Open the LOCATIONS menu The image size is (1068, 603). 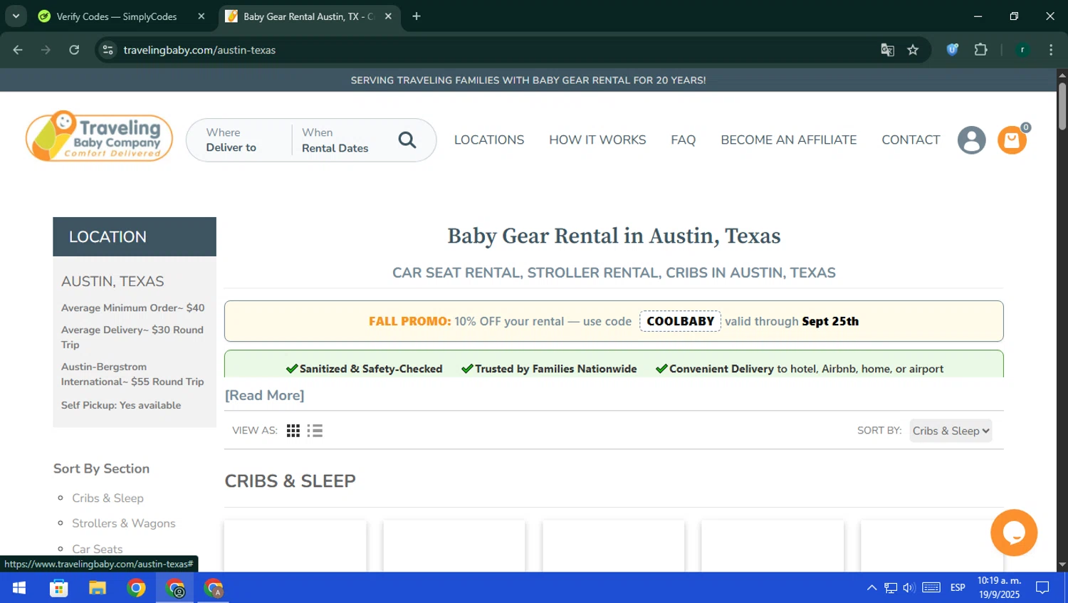[489, 140]
